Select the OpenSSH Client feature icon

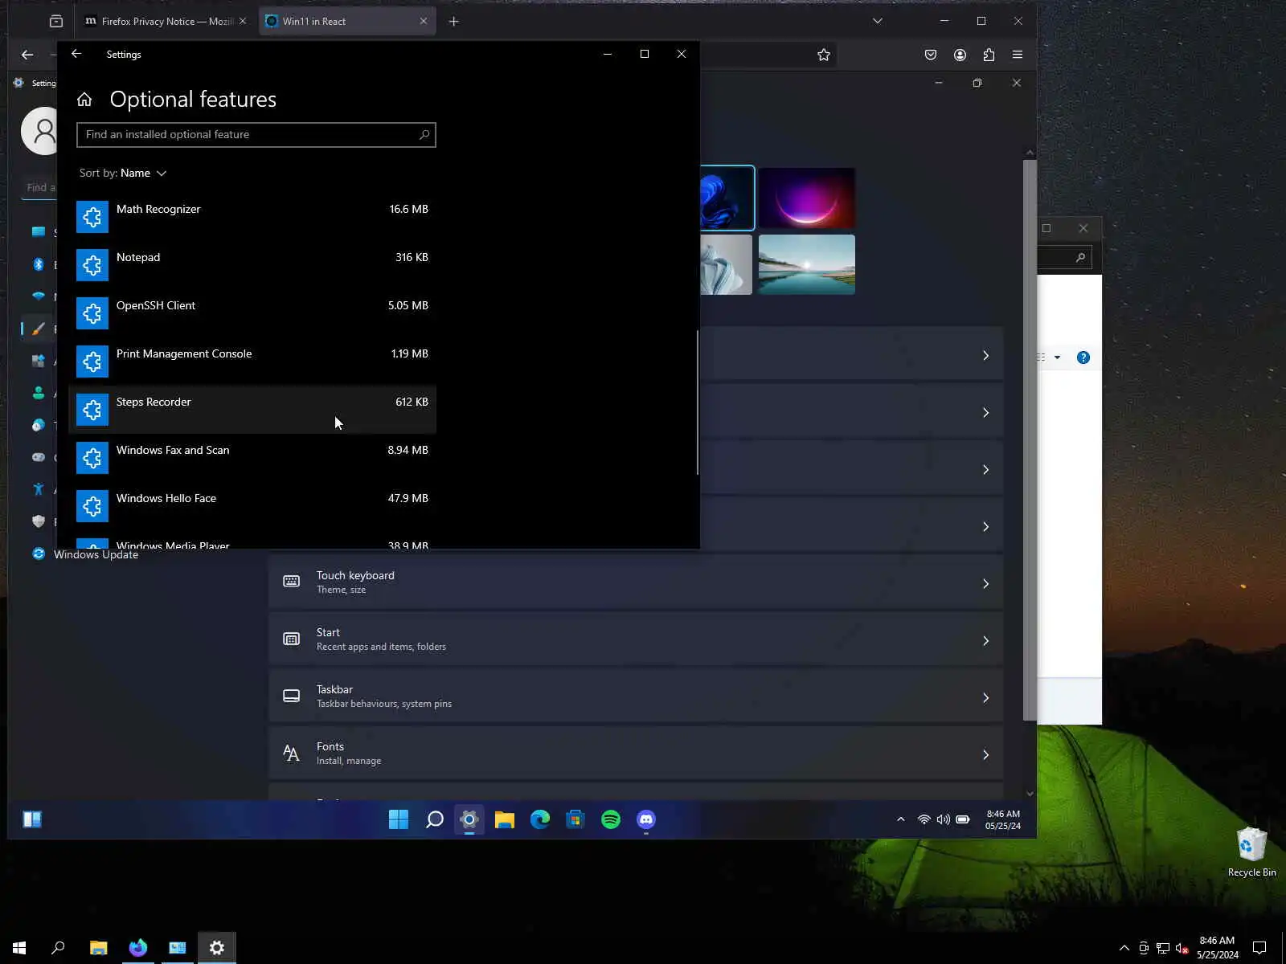click(92, 313)
